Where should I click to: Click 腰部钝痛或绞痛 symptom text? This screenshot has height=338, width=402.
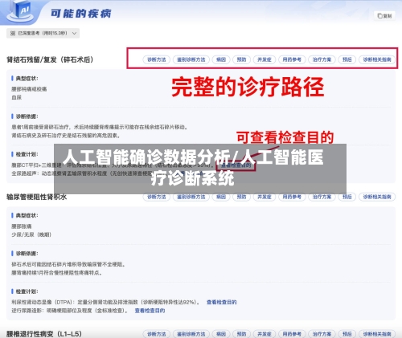tap(29, 89)
